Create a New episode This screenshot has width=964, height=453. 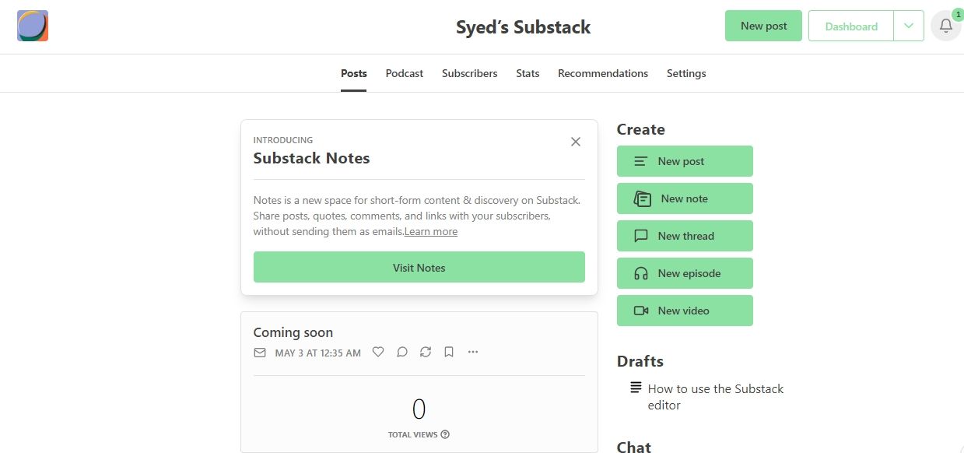pos(685,273)
